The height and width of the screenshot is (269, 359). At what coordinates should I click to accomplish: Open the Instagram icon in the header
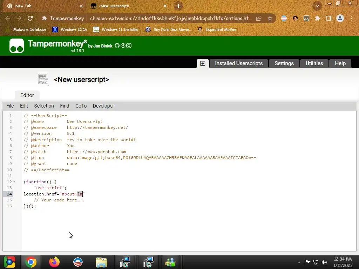point(129,46)
